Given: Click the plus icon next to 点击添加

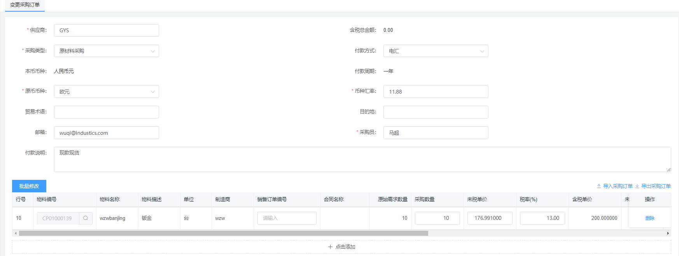Looking at the screenshot, I should point(330,247).
